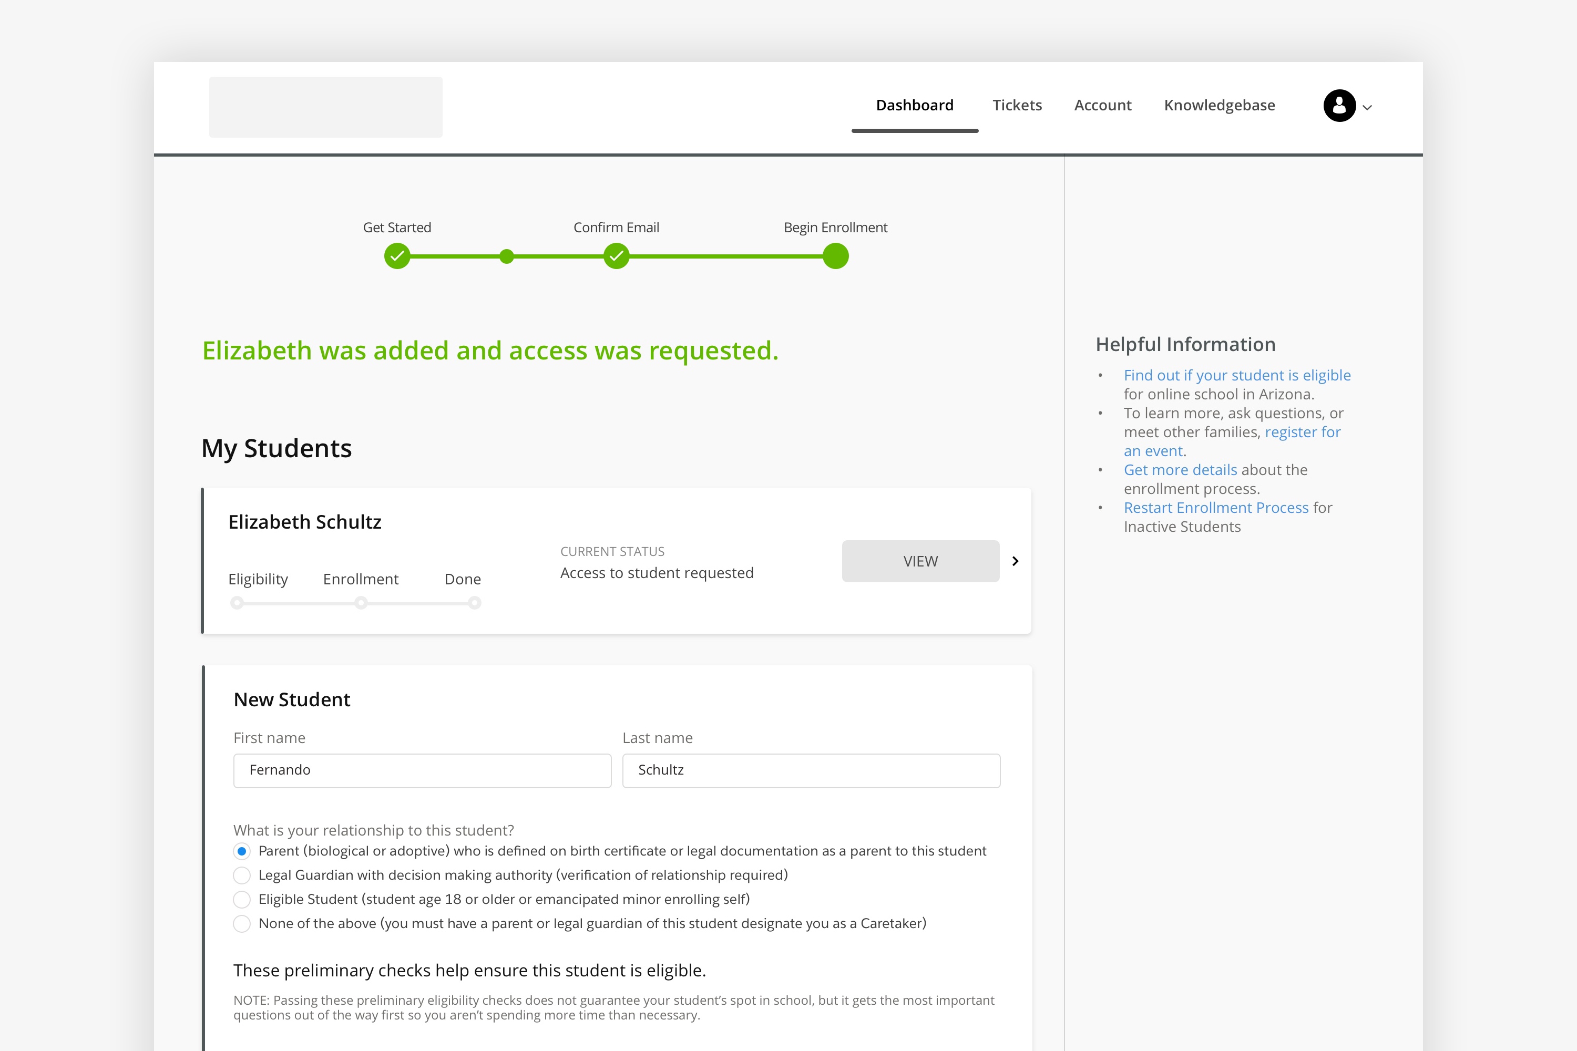
Task: Click the My Students heading
Action: (x=277, y=448)
